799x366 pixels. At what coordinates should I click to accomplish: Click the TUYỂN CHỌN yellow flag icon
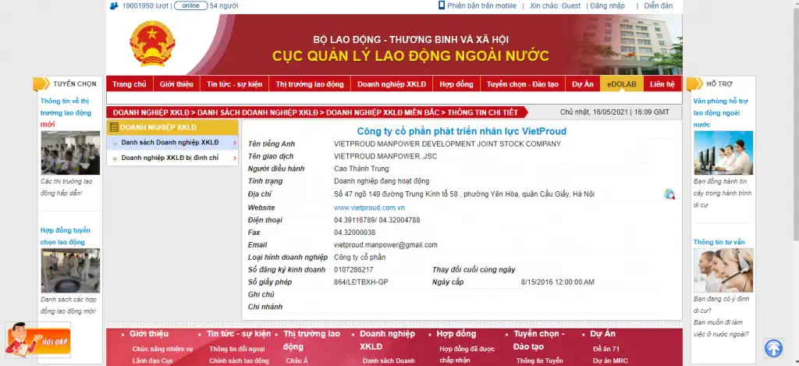41,84
